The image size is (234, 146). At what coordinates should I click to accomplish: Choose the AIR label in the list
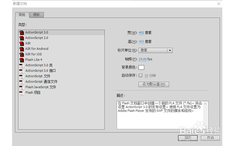(28, 43)
